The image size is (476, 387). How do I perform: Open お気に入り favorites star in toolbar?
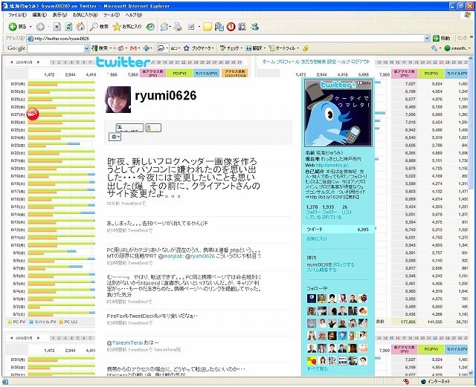(127, 27)
